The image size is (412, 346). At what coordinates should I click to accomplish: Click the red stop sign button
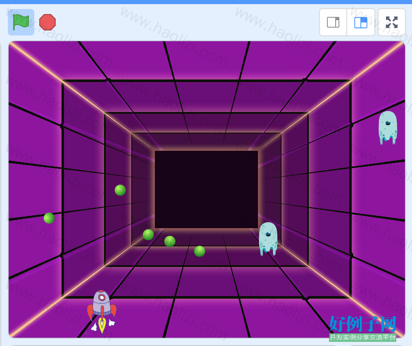tap(47, 22)
